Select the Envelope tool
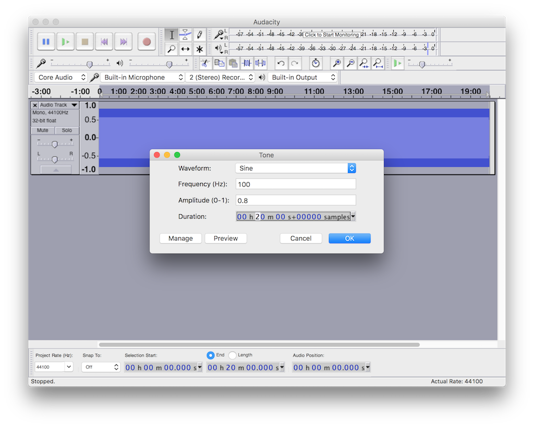 [185, 35]
